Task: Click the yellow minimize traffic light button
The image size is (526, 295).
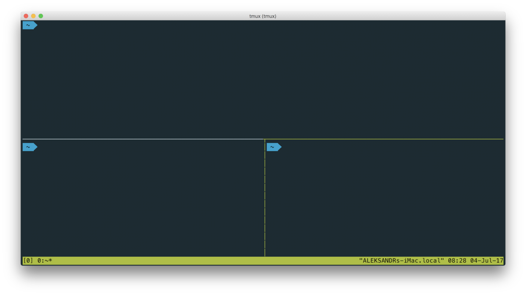Action: [x=33, y=16]
